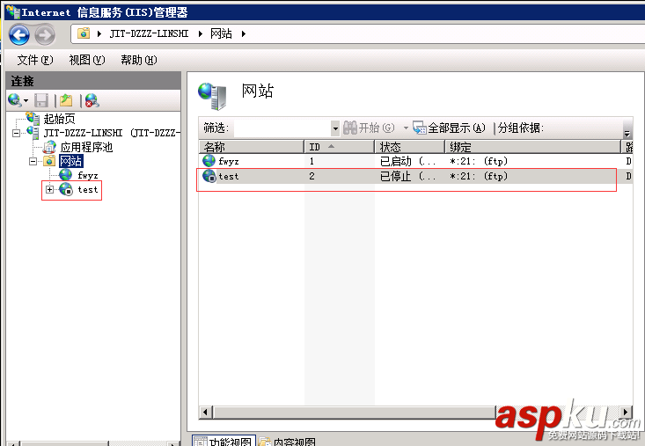Image resolution: width=645 pixels, height=446 pixels.
Task: Click the IIS Manager title bar icon
Action: click(x=13, y=12)
